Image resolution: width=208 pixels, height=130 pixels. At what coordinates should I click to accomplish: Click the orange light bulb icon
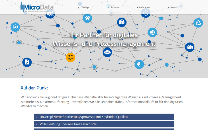70,58
